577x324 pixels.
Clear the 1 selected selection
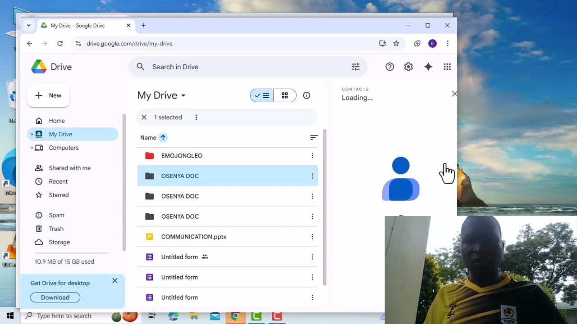144,117
